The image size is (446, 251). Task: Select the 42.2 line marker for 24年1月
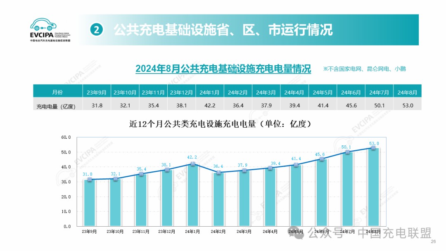192,164
